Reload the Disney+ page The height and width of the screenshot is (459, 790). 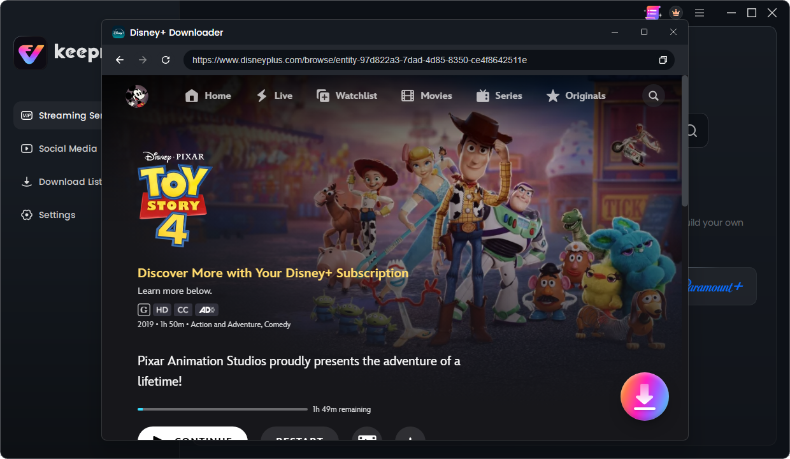166,60
